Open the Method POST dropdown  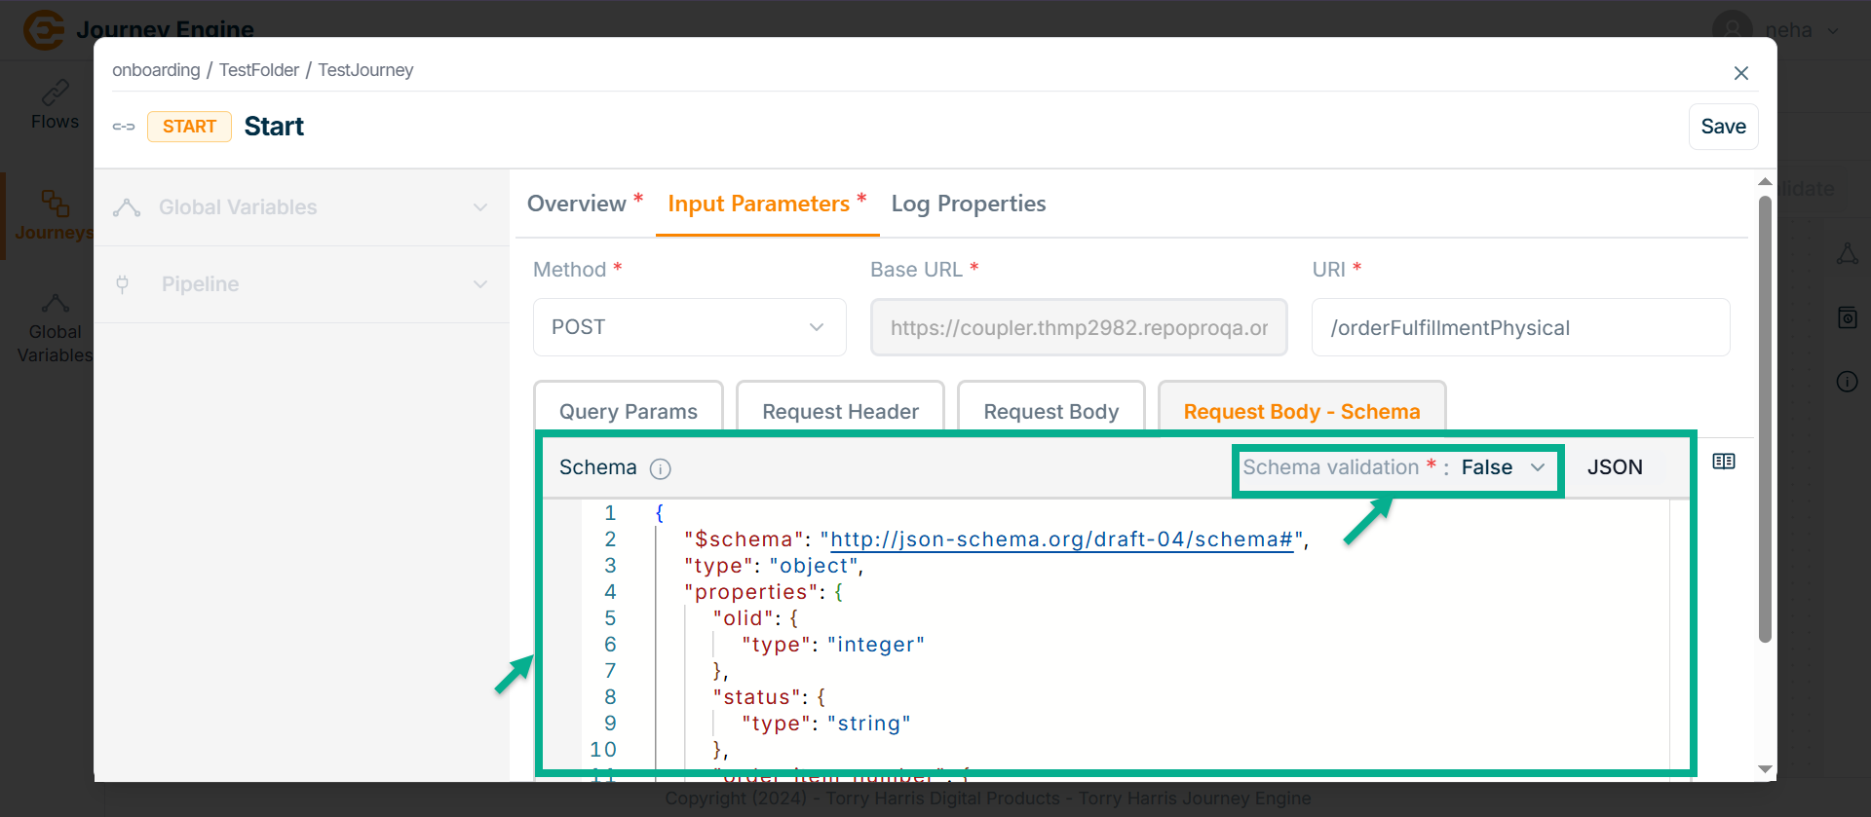pos(689,327)
